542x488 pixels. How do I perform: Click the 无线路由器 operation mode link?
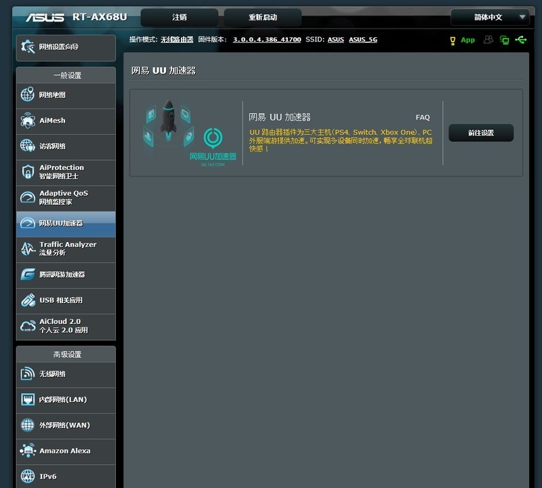177,39
